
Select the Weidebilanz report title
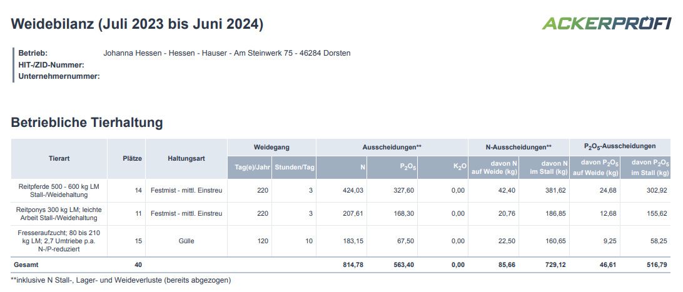click(137, 24)
